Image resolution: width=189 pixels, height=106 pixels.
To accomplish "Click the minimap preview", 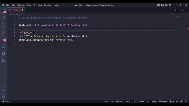I will coord(178,16).
